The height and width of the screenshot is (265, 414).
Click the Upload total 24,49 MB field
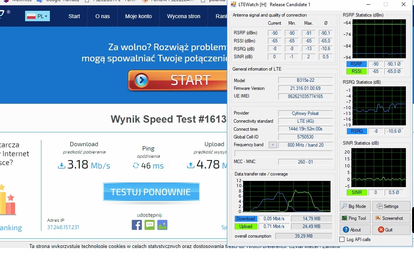pos(312,226)
